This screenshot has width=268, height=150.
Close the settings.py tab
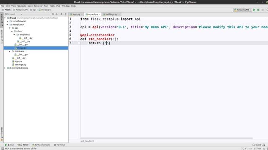pos(119,15)
